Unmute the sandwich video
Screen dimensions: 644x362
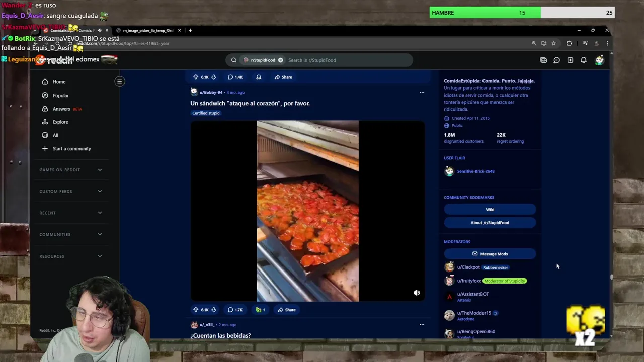[417, 293]
